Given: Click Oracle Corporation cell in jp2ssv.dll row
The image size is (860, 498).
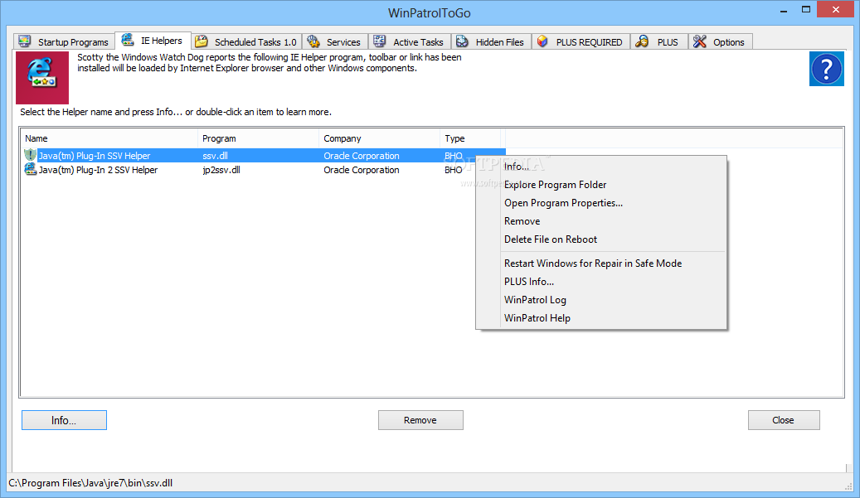Looking at the screenshot, I should point(362,170).
